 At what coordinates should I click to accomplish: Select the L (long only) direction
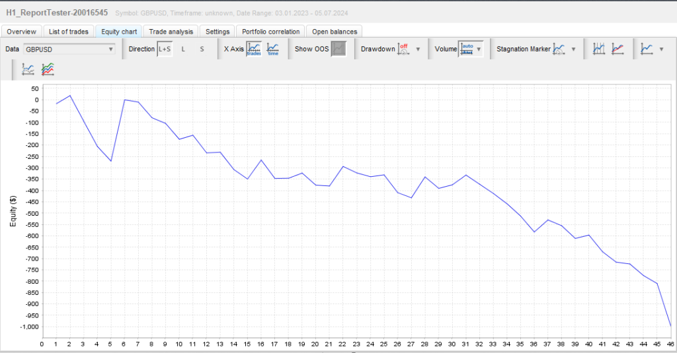[x=183, y=49]
